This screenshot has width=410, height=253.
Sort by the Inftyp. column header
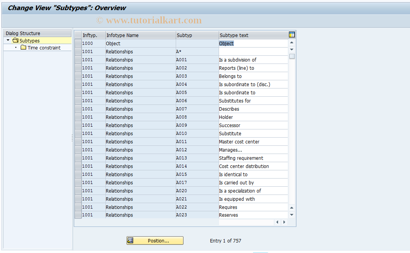(x=93, y=35)
